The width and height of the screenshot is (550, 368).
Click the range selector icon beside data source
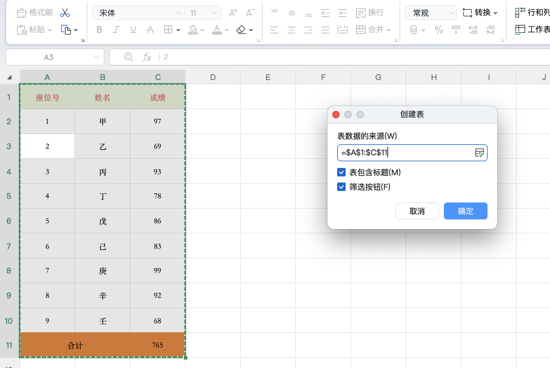pos(480,152)
